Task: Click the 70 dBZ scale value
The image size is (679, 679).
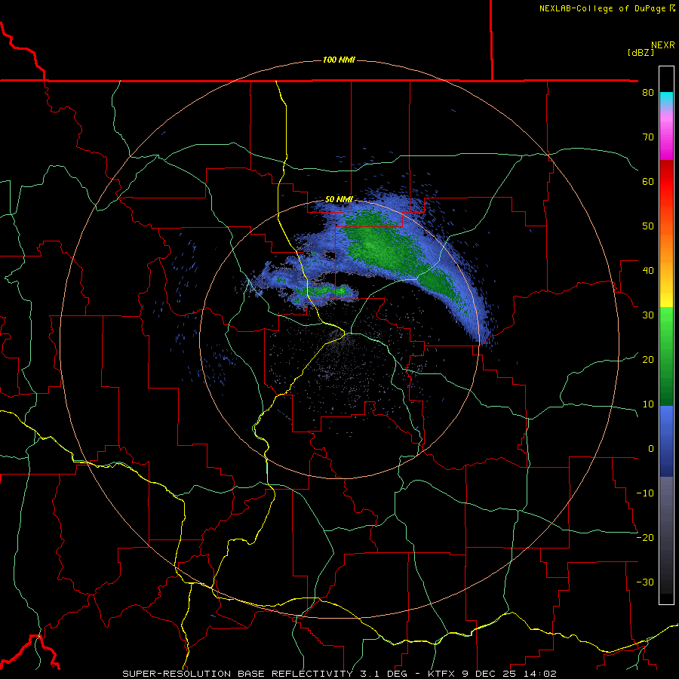Action: tap(648, 137)
